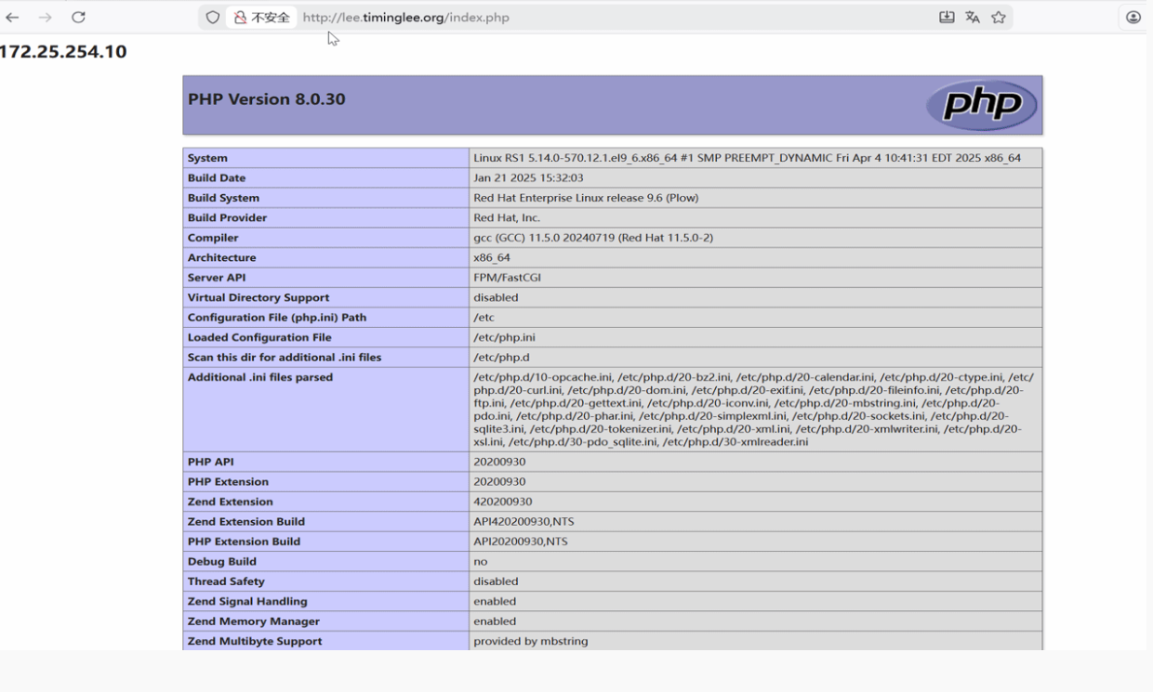Click Zend Extension Build label

(x=246, y=522)
